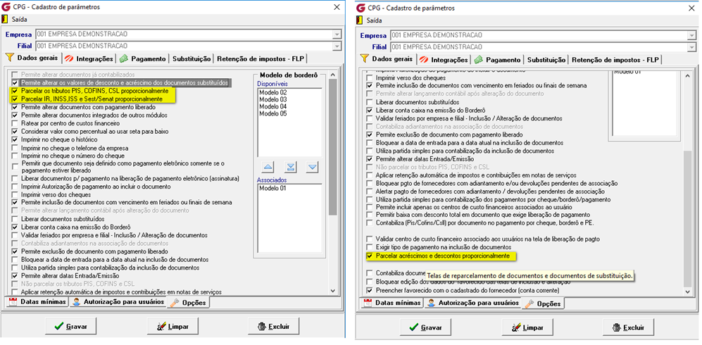Enable Imprimir Autorização de pagamento ao incluir documento
Viewport: 702px width, 345px height.
pyautogui.click(x=15, y=186)
